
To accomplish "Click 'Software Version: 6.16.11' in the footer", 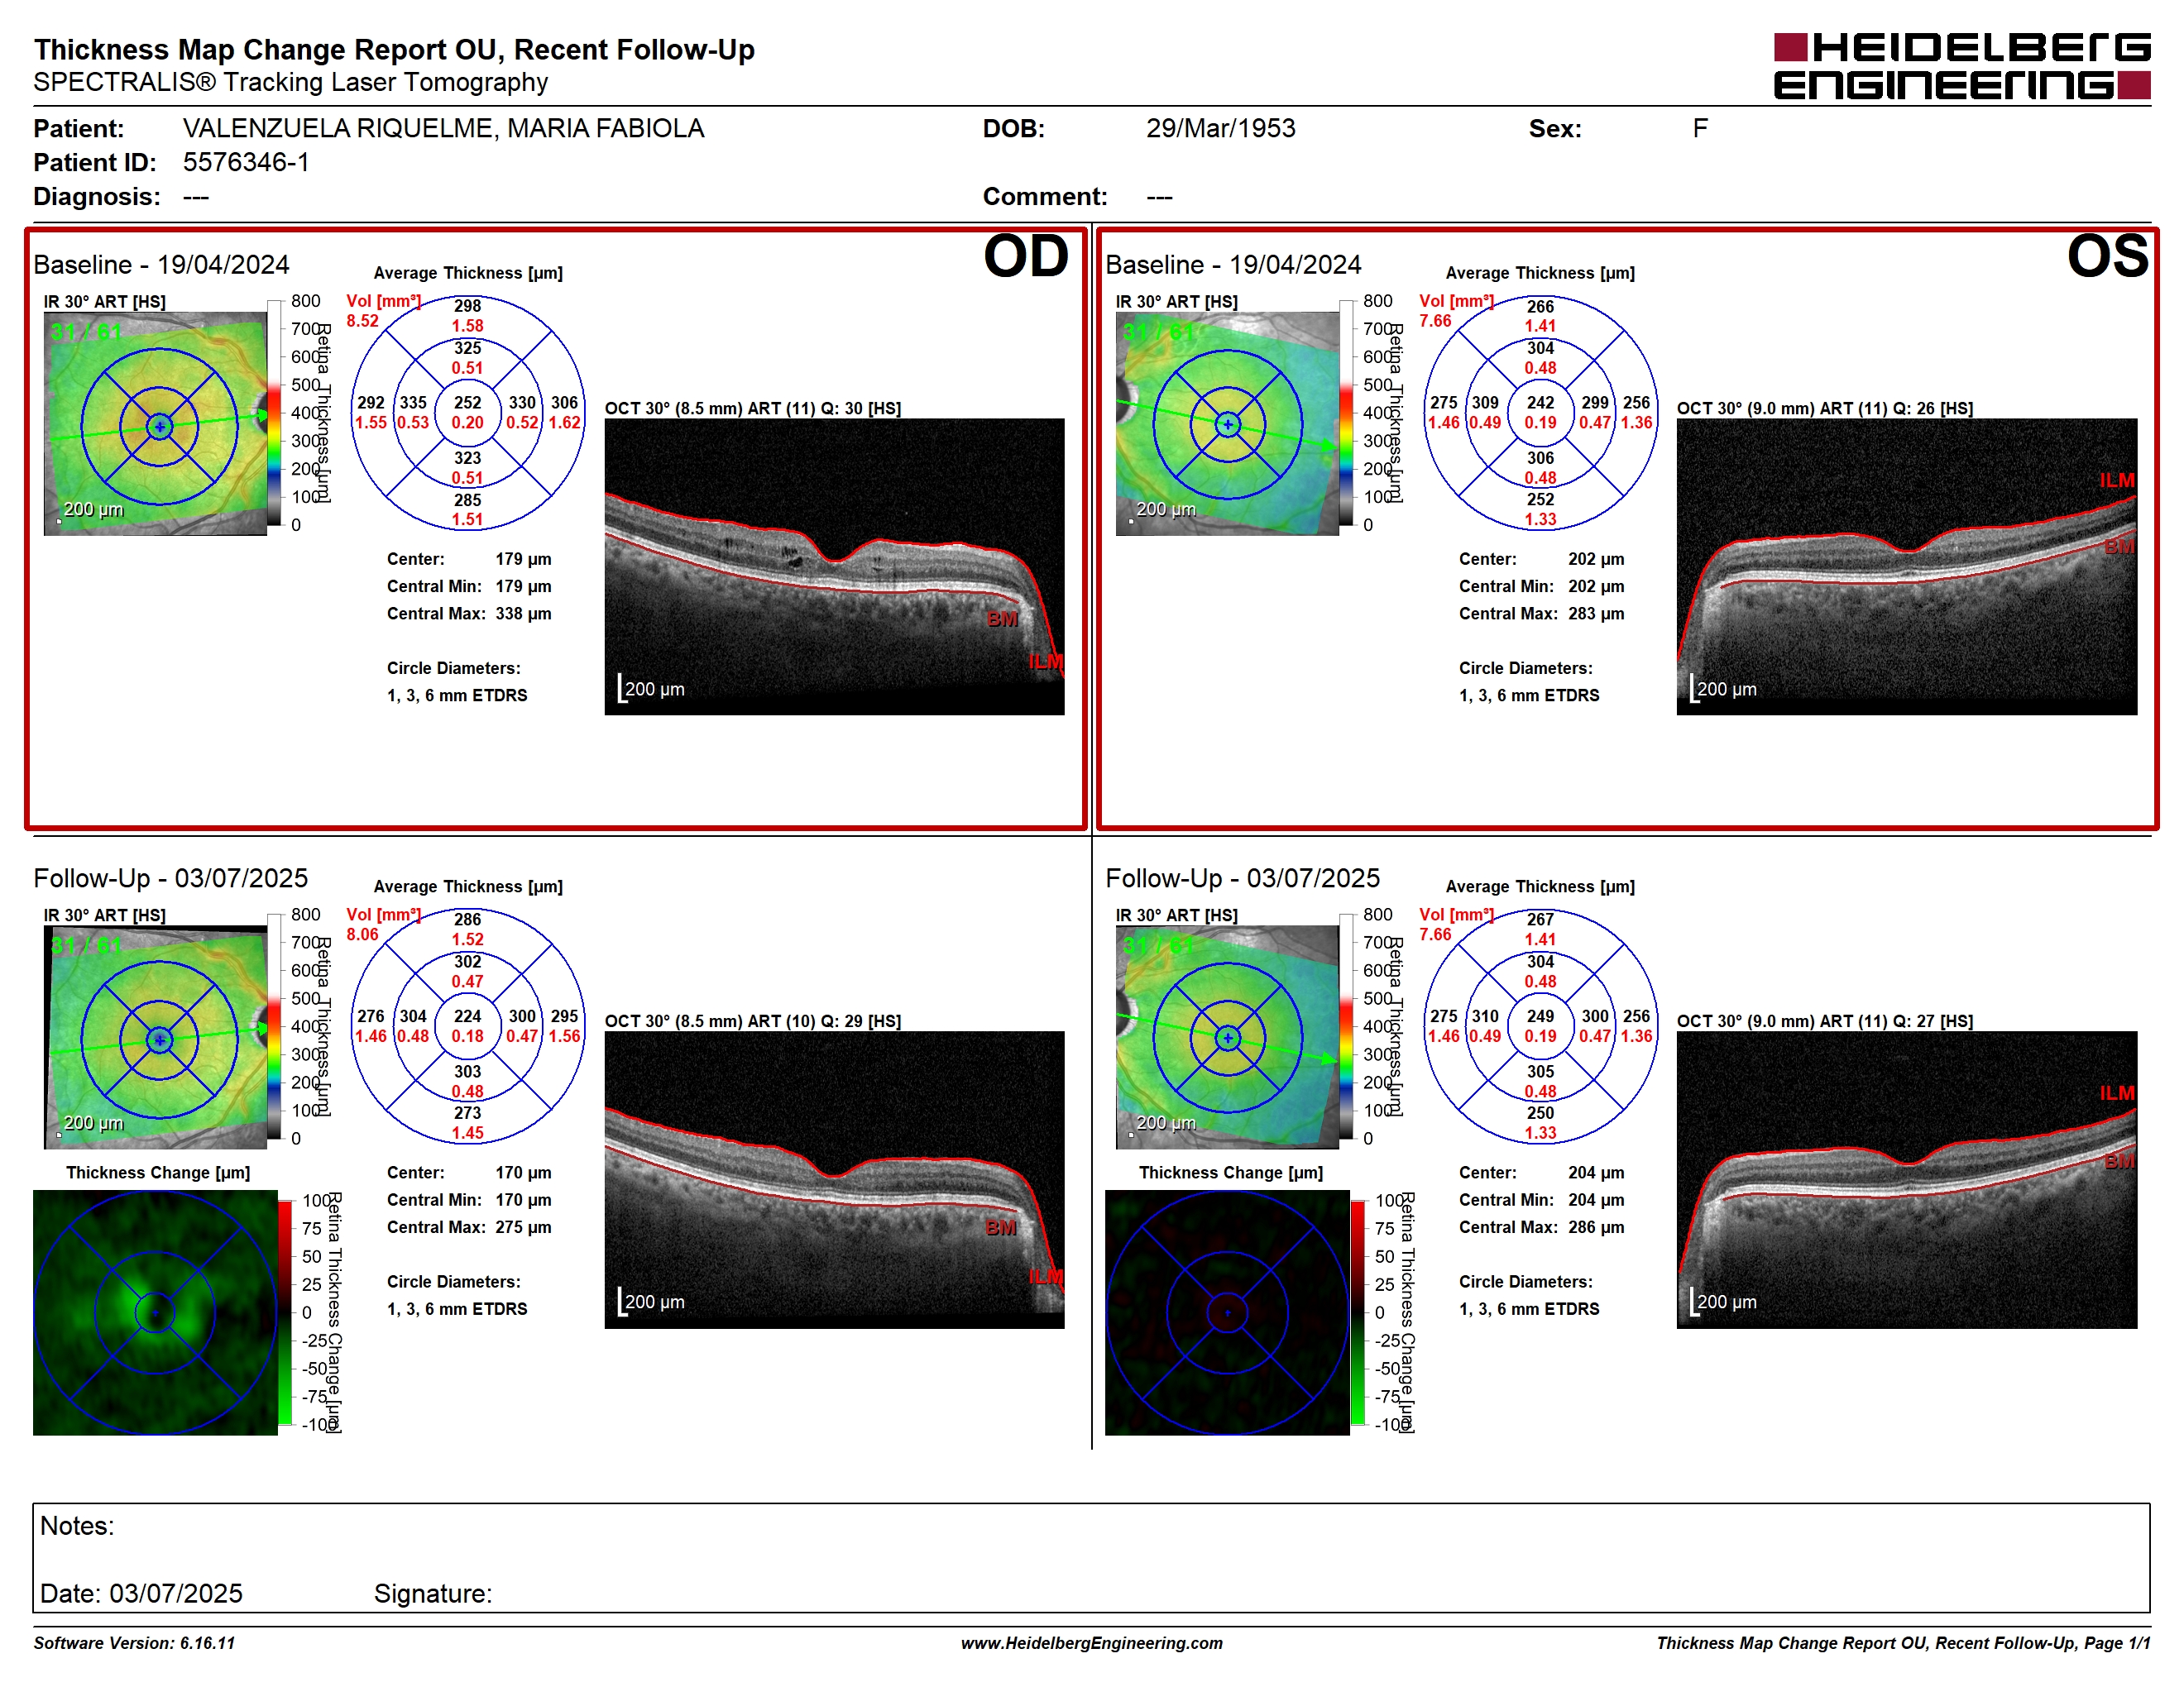I will tap(134, 1643).
